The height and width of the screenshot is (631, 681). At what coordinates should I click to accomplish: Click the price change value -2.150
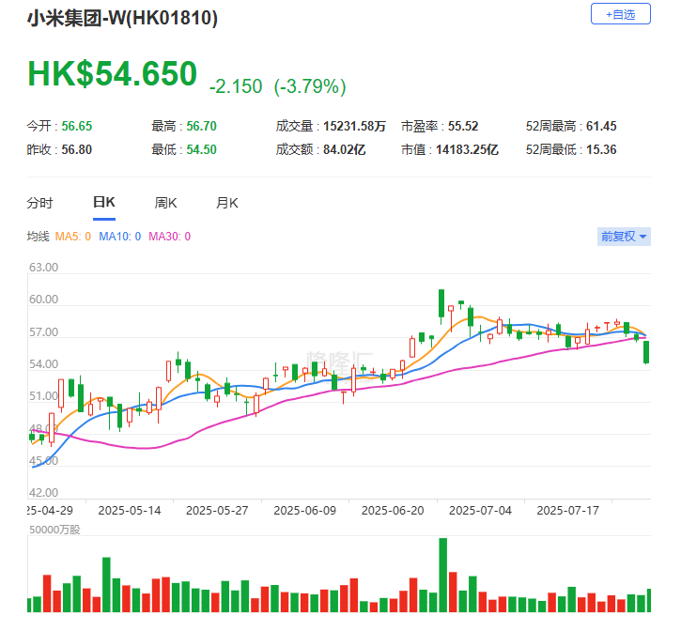tap(236, 86)
